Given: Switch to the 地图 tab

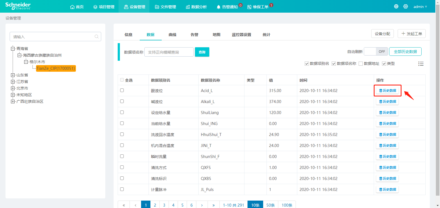Looking at the screenshot, I should click(216, 35).
